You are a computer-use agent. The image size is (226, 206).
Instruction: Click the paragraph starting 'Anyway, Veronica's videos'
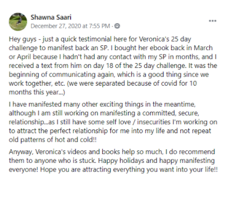(114, 161)
